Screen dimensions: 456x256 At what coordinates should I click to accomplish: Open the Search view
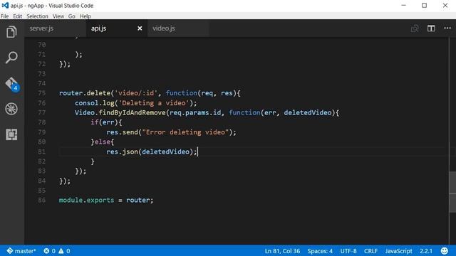11,58
